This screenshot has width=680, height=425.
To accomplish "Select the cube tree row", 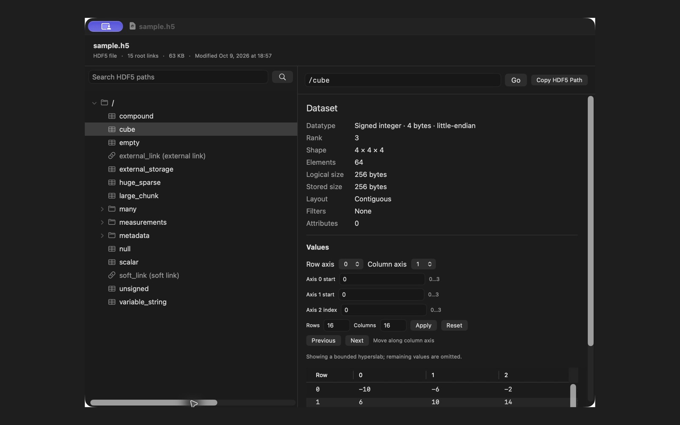I will tap(191, 129).
